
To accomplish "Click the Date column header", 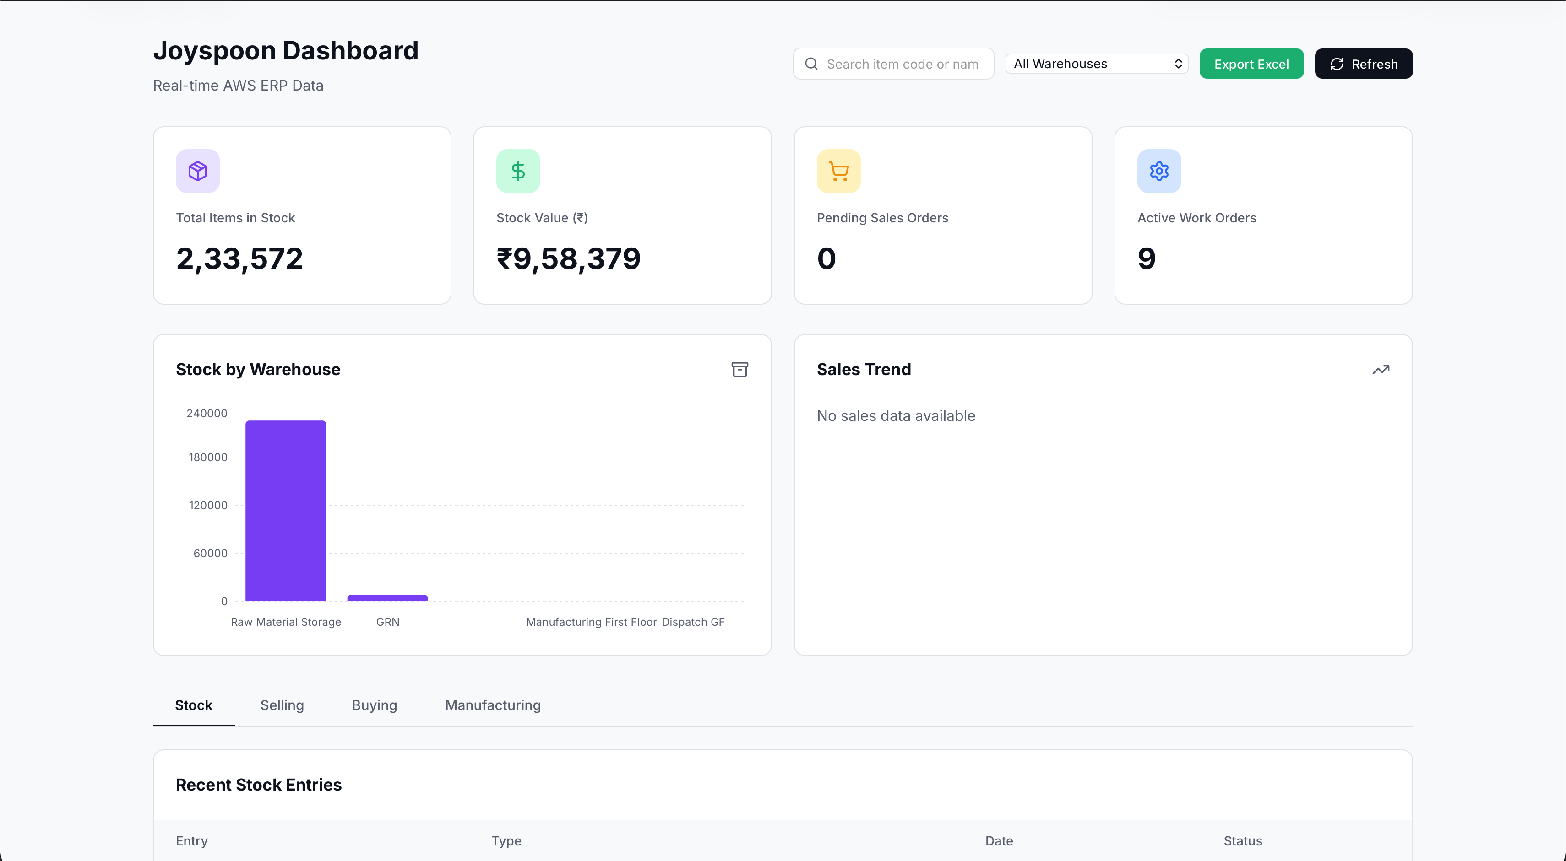I will tap(999, 841).
